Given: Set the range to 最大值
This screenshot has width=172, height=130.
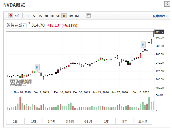Looking at the screenshot, I should [x=143, y=121].
